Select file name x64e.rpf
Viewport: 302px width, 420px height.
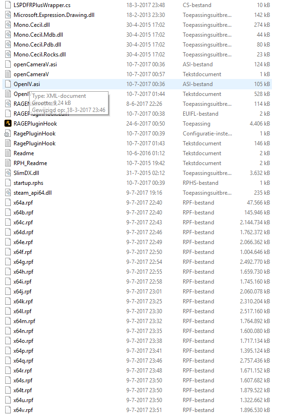[23, 242]
